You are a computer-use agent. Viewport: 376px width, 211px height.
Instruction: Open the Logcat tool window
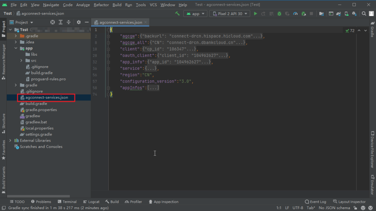click(x=91, y=202)
